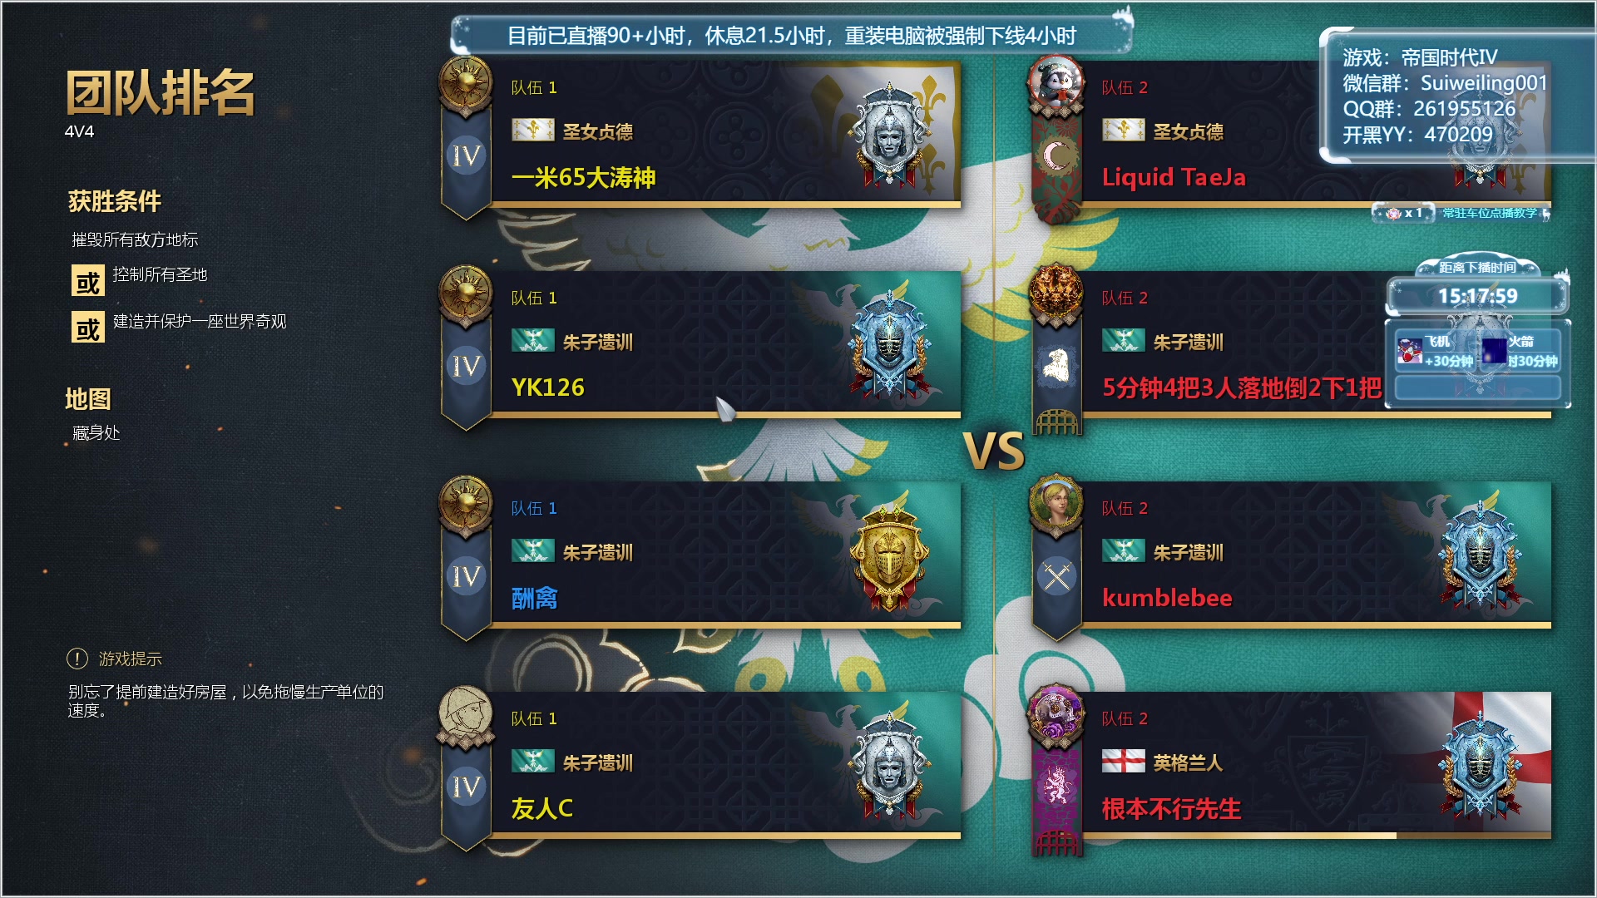
Task: Click the gold knight rank crest of 酬禽
Action: tap(889, 555)
